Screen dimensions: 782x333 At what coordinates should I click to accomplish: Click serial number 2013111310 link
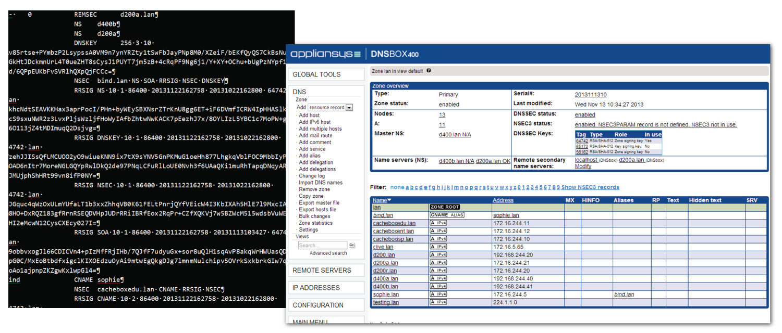coord(591,95)
